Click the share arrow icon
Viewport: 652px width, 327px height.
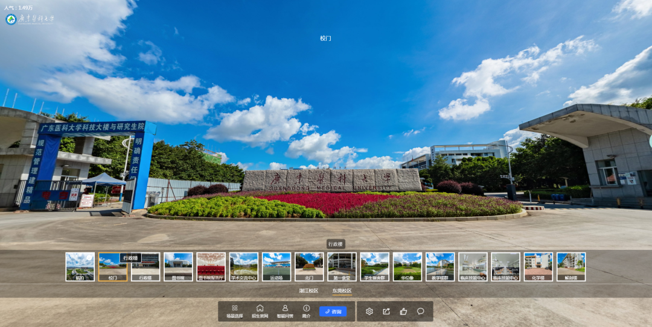pyautogui.click(x=386, y=311)
